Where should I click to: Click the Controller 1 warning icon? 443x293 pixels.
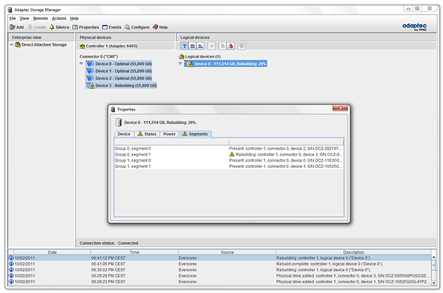tap(82, 46)
